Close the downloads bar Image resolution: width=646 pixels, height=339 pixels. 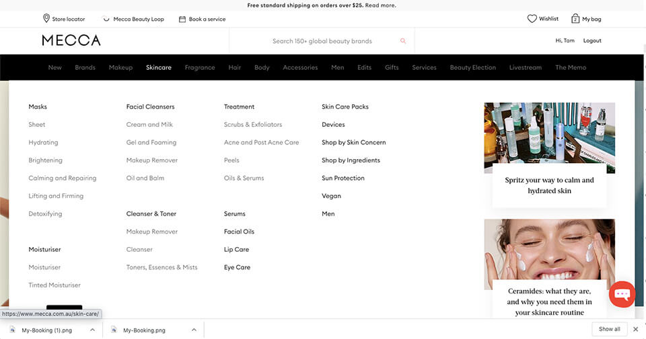[x=636, y=329]
